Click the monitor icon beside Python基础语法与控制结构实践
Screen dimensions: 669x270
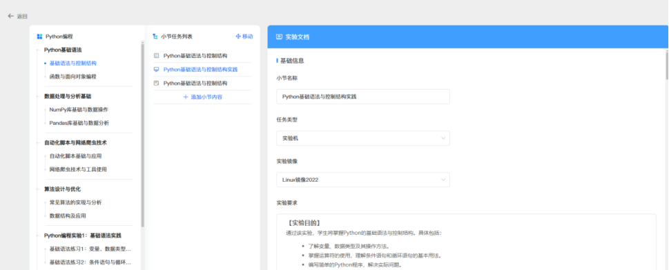point(156,70)
